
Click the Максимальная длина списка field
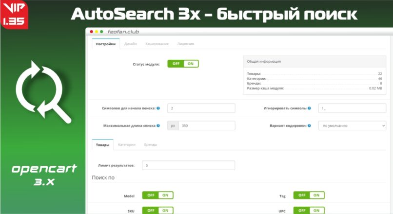coord(207,125)
